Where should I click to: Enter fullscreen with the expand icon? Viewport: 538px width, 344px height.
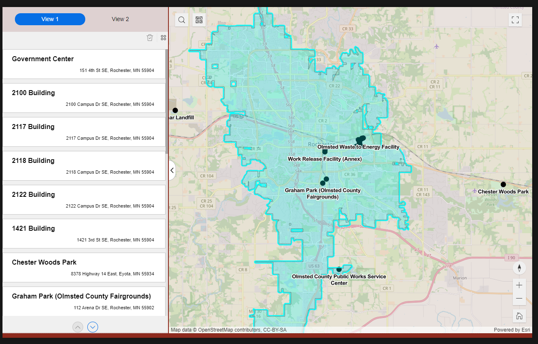pyautogui.click(x=515, y=19)
